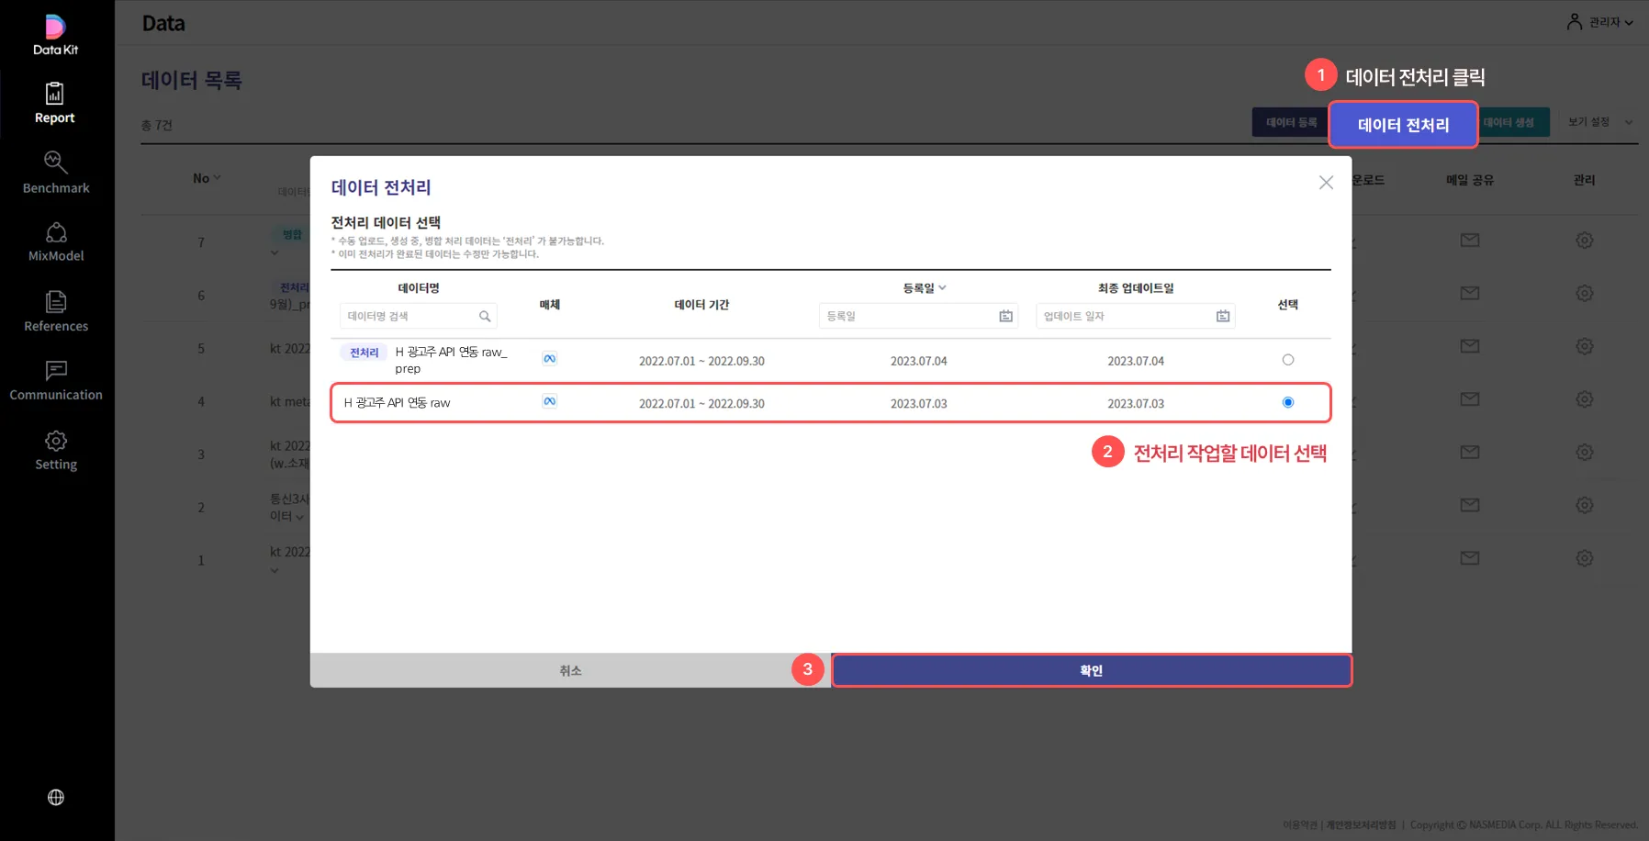Viewport: 1649px width, 841px height.
Task: Click the 데이터 등록 button
Action: coord(1291,122)
